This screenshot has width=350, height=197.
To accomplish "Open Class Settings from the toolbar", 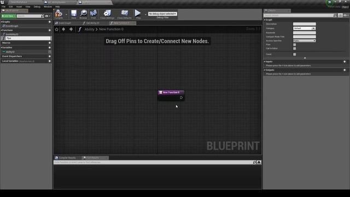I will (107, 14).
